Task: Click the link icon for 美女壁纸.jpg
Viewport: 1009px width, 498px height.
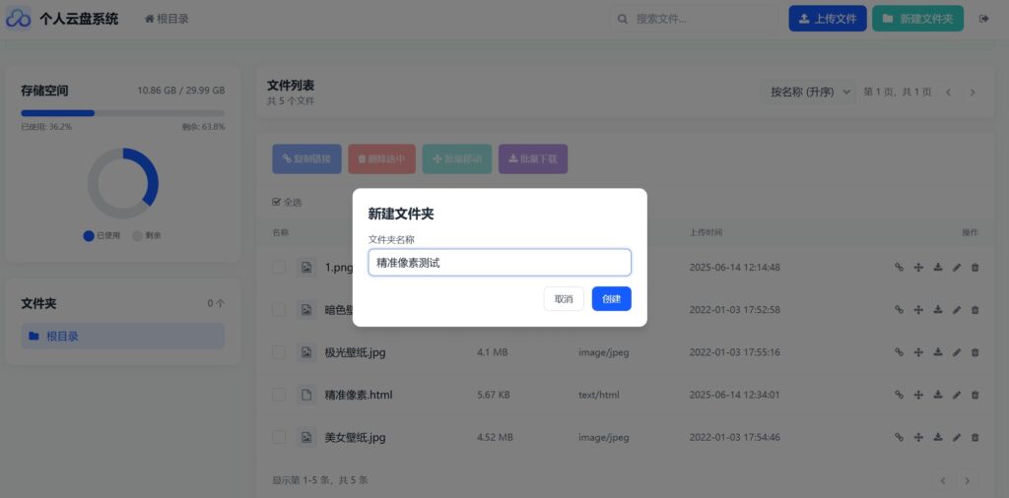Action: [899, 438]
